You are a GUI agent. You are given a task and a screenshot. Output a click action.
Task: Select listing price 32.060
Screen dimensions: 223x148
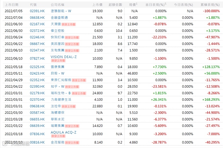98,86
